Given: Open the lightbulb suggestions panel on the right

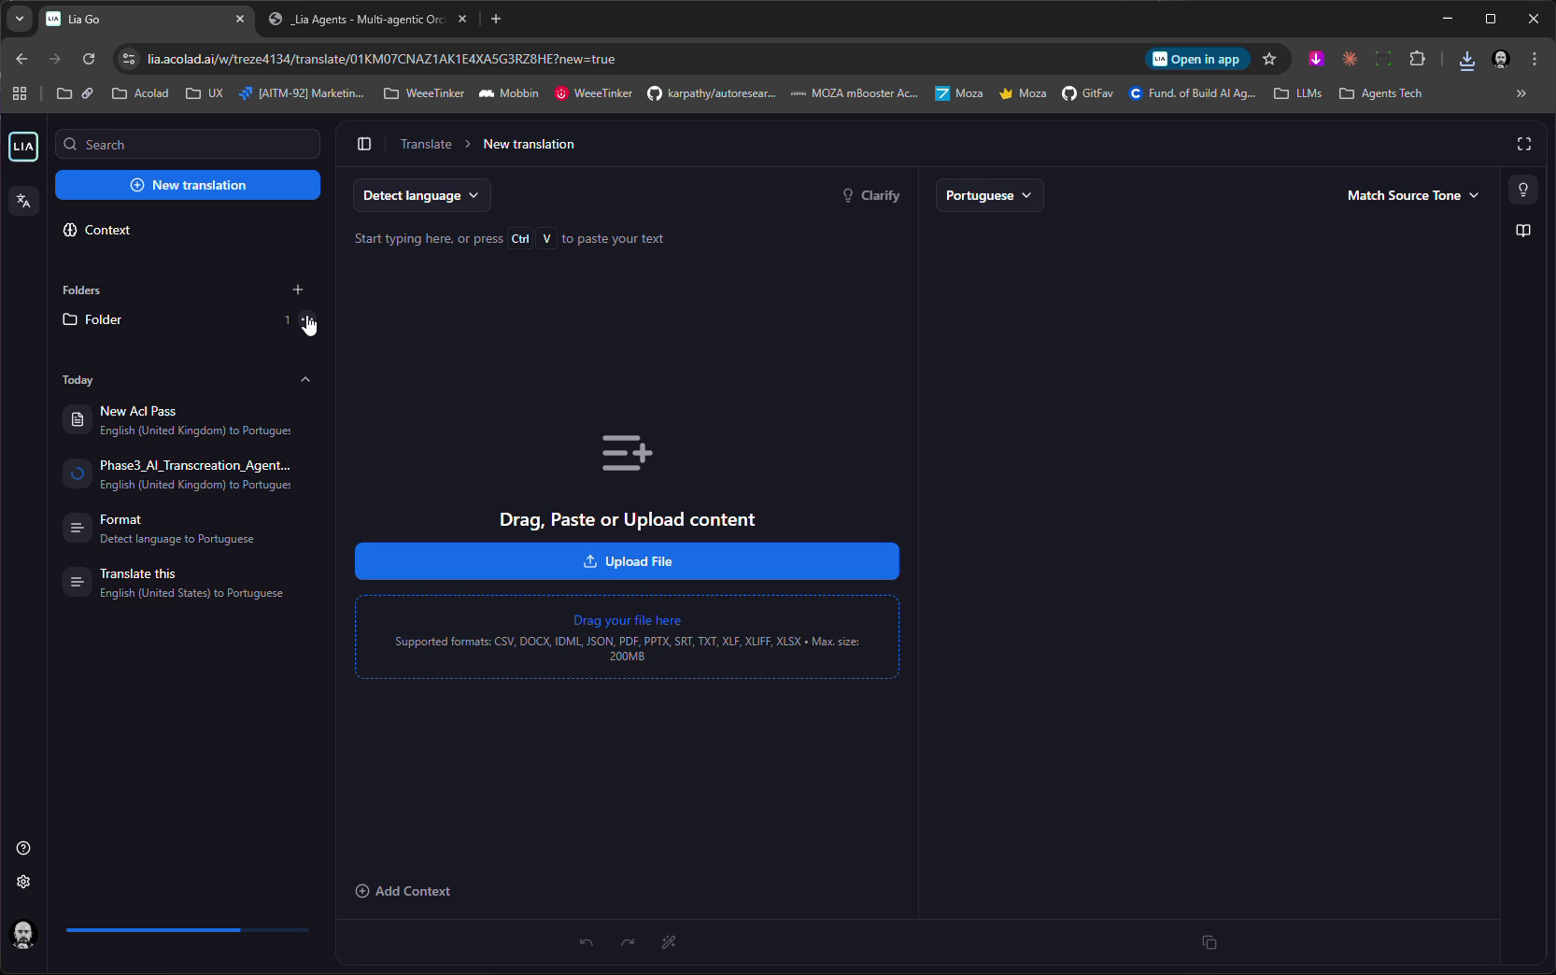Looking at the screenshot, I should 1523,191.
